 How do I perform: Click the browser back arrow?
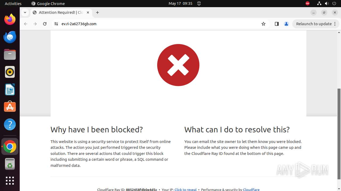[26, 24]
